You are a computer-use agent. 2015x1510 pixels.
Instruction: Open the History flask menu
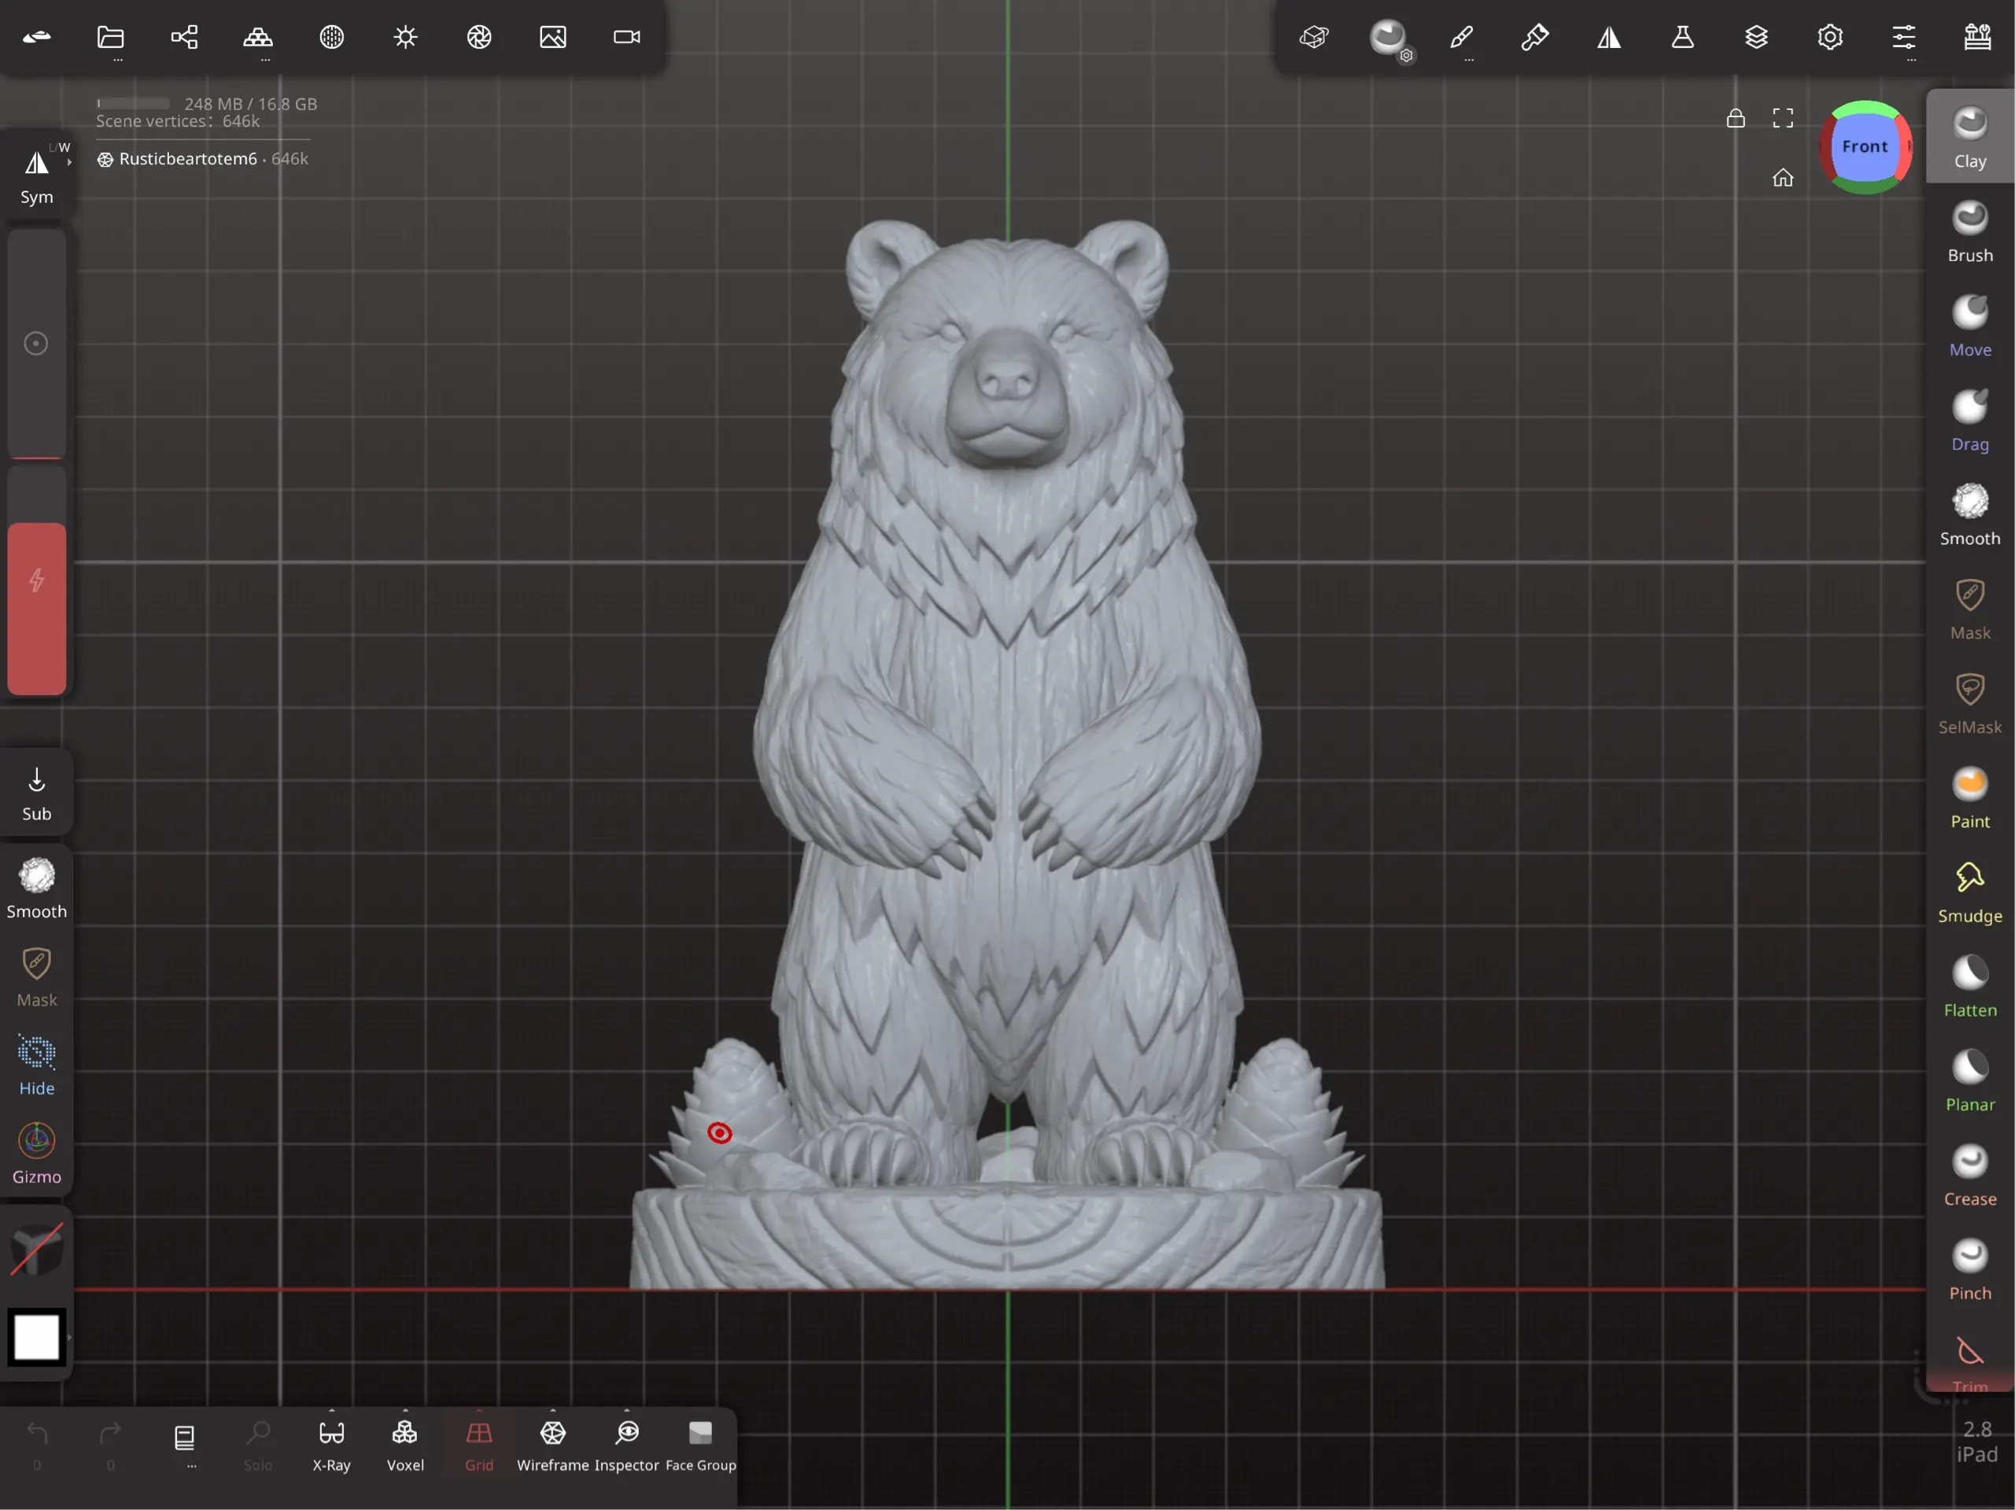1684,37
